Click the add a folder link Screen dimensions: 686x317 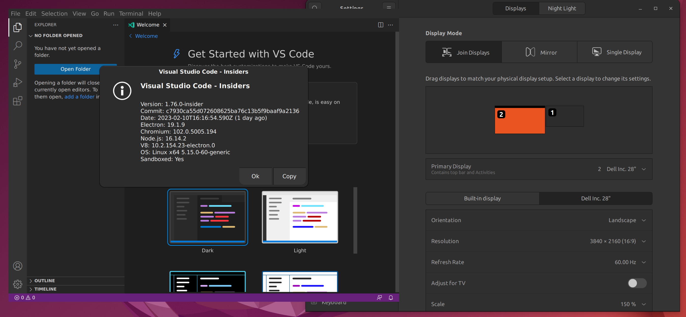pos(79,97)
